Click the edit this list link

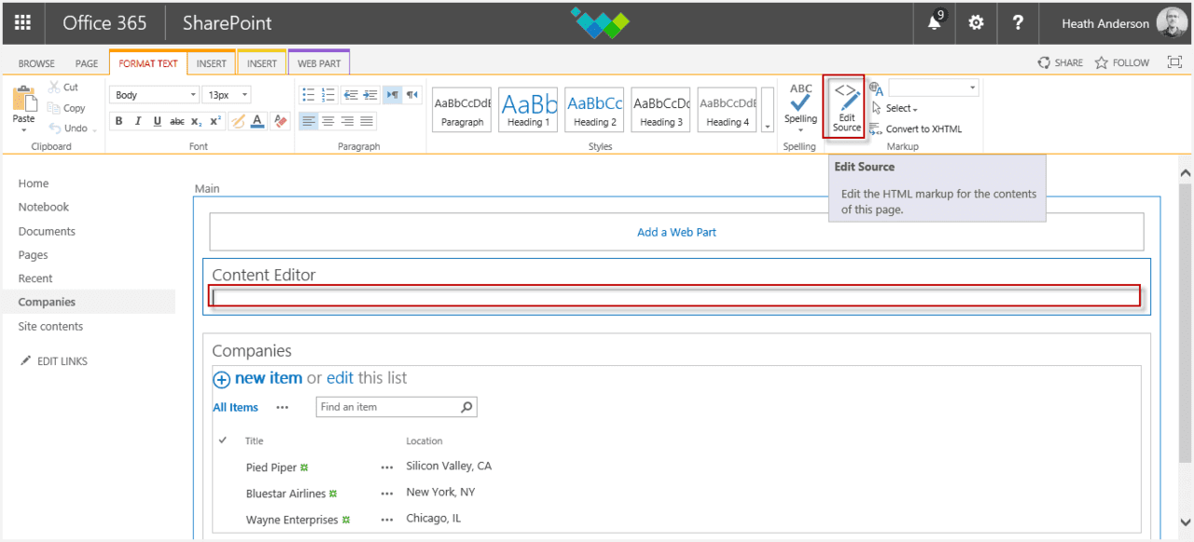point(340,378)
